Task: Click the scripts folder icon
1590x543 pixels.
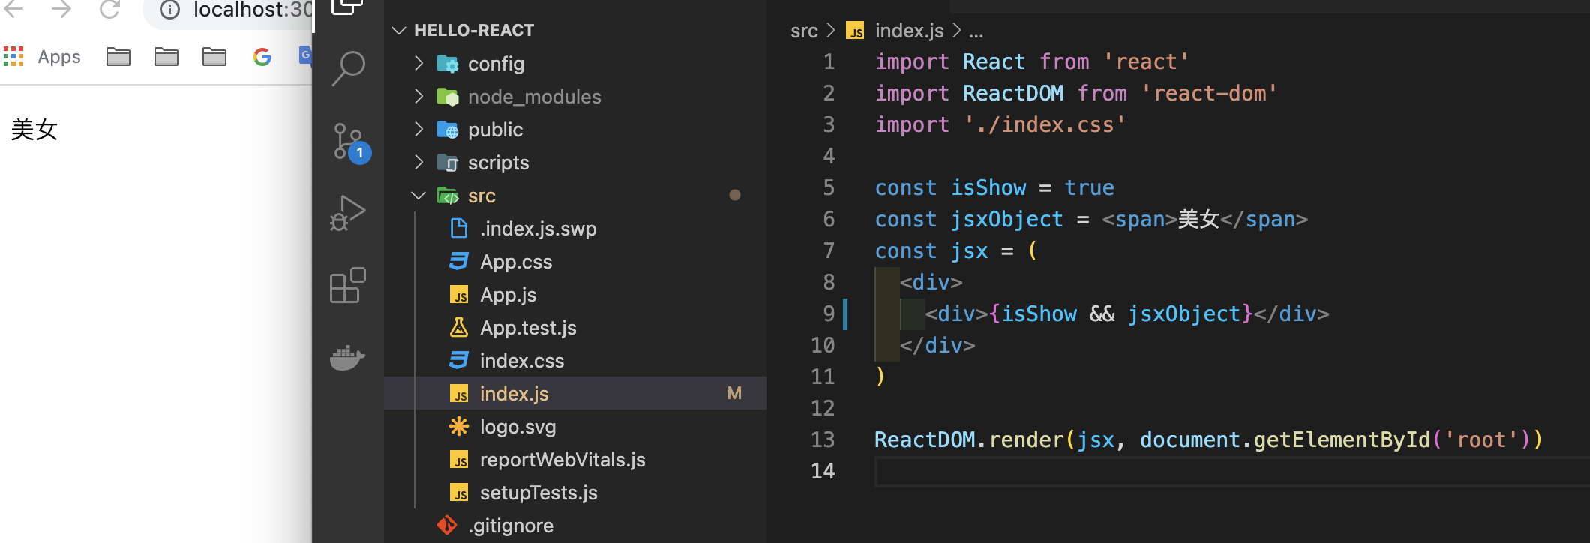Action: pos(448,163)
